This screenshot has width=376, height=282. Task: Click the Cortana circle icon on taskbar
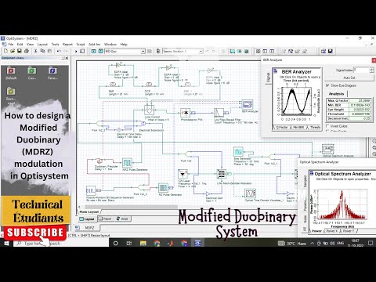pyautogui.click(x=115, y=243)
